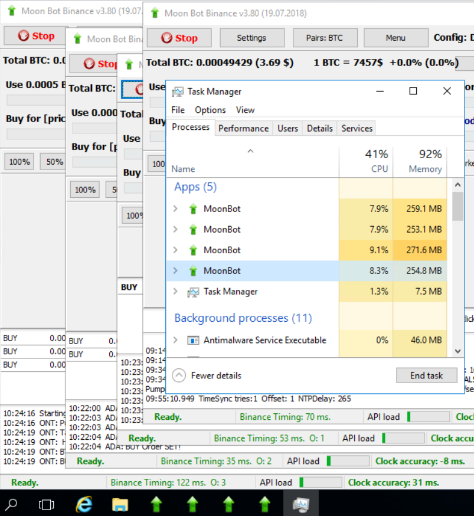The width and height of the screenshot is (474, 516).
Task: Select the Background processes (11) group heading
Action: tap(243, 318)
